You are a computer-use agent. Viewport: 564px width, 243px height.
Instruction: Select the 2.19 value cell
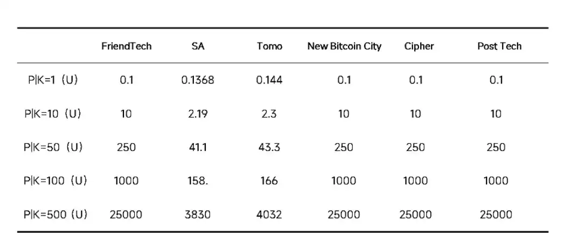tap(198, 114)
